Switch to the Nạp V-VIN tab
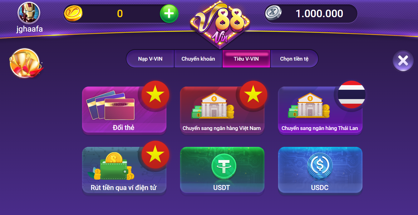The image size is (418, 215). 150,59
